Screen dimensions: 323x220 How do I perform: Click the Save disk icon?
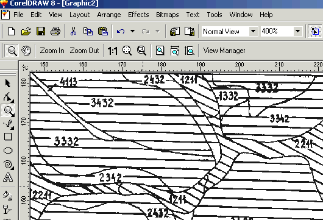click(x=41, y=32)
